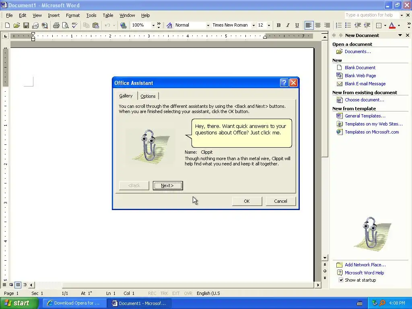
Task: Open the Times New Roman font dropdown
Action: pos(253,25)
